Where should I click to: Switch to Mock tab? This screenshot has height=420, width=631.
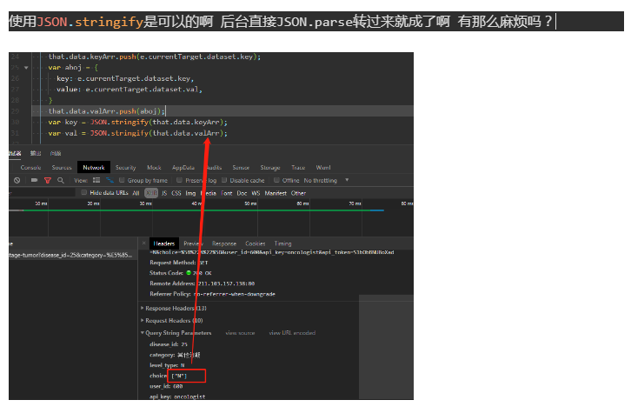pyautogui.click(x=154, y=168)
